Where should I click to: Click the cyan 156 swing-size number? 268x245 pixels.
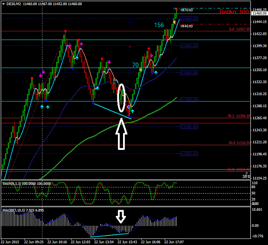tap(159, 25)
